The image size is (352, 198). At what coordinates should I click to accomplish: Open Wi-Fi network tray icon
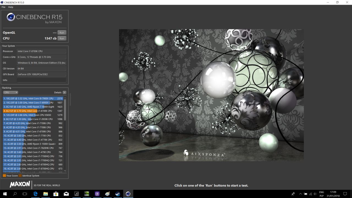click(310, 194)
